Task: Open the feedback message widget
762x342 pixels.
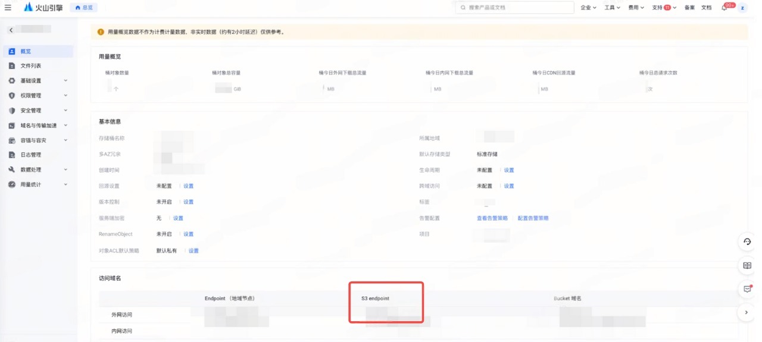Action: (x=747, y=289)
